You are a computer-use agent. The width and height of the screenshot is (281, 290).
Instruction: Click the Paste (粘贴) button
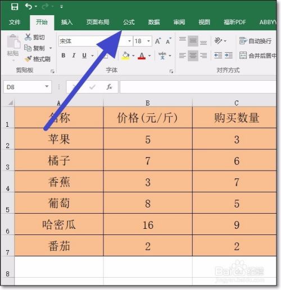[x=13, y=47]
